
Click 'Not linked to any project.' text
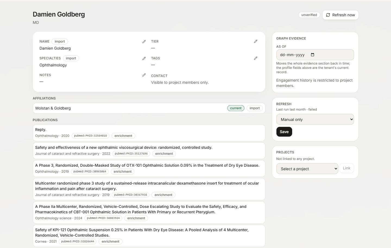295,159
